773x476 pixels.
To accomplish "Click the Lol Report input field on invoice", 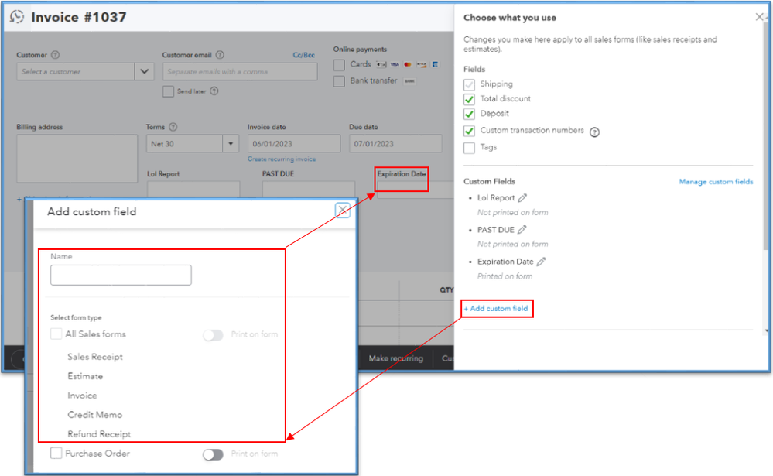I will [193, 190].
